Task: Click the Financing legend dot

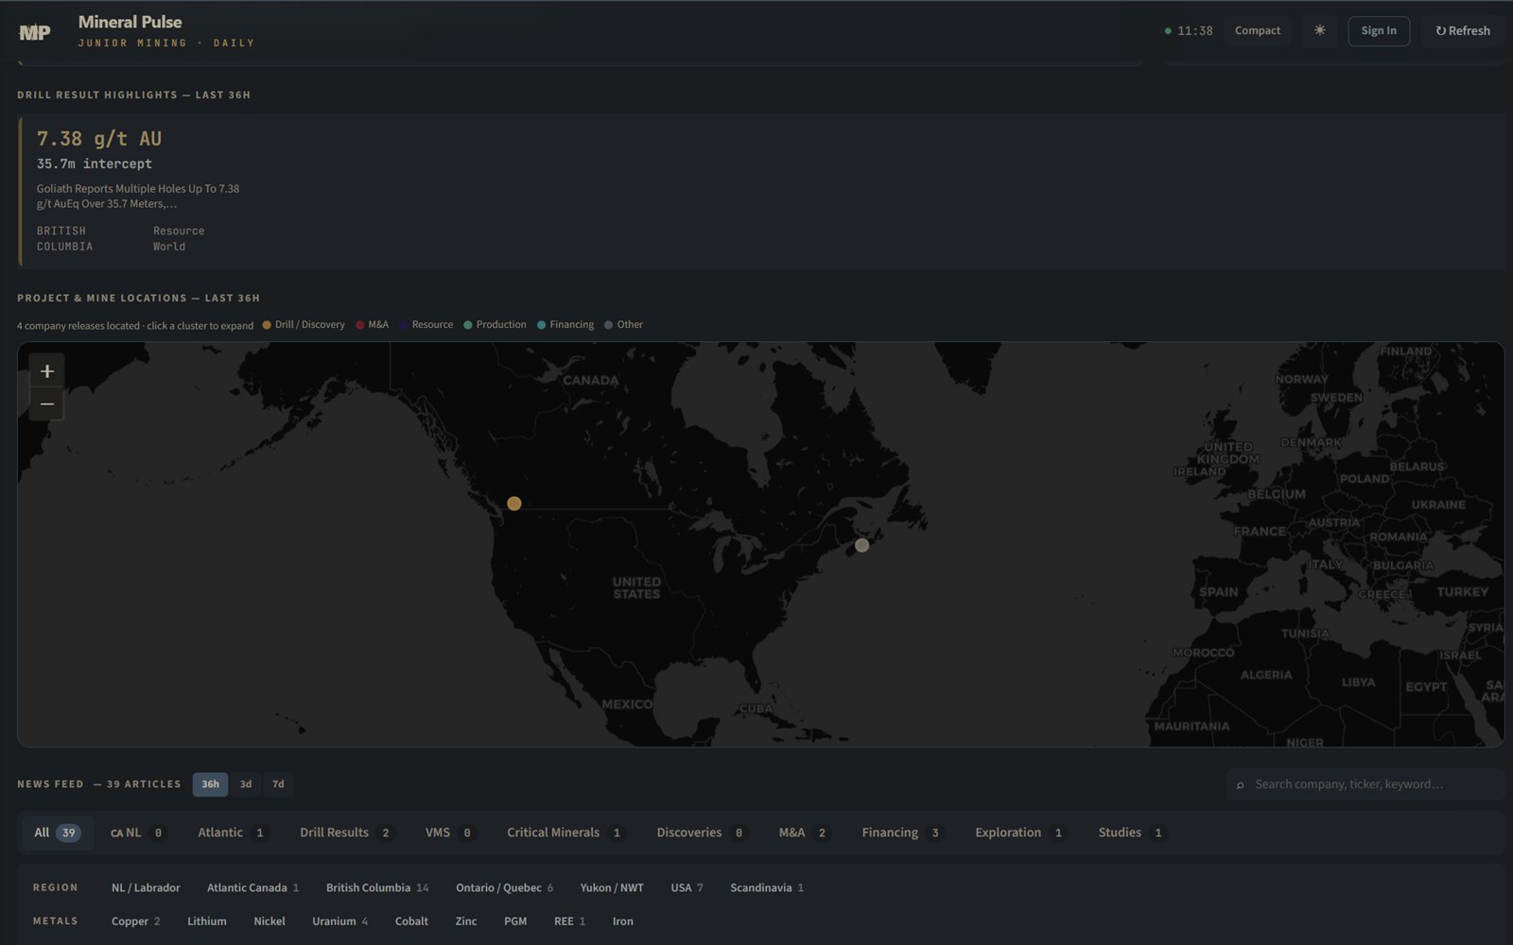Action: point(542,325)
